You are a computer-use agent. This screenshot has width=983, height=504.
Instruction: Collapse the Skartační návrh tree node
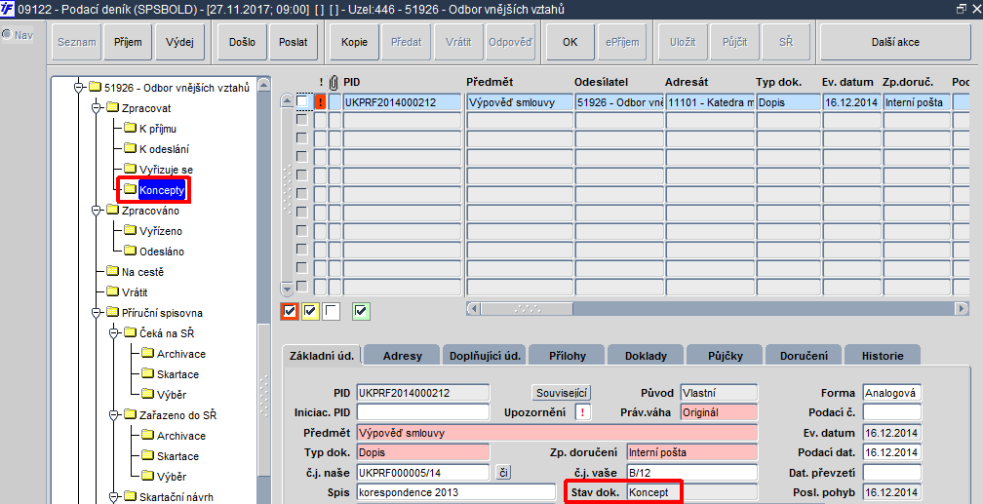[113, 497]
